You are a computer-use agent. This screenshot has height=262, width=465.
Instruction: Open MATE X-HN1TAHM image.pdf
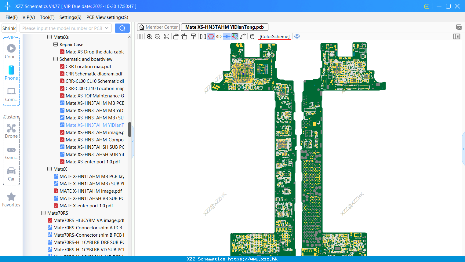point(88,191)
